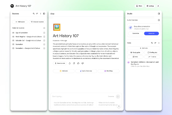Open the Surrealism Mind Map note
This screenshot has width=172, height=115.
coord(143,64)
